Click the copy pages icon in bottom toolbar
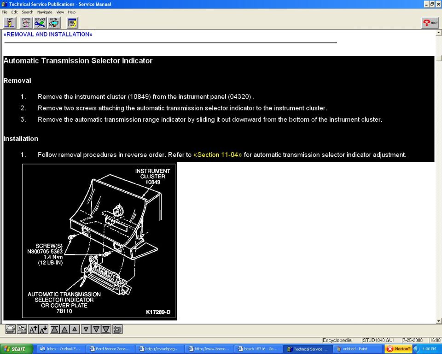The height and width of the screenshot is (354, 442). click(22, 329)
